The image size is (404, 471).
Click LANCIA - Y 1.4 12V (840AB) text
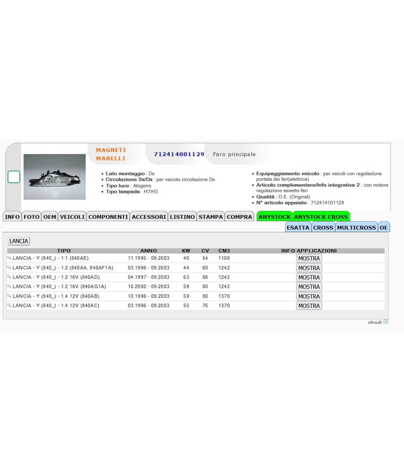(x=56, y=296)
